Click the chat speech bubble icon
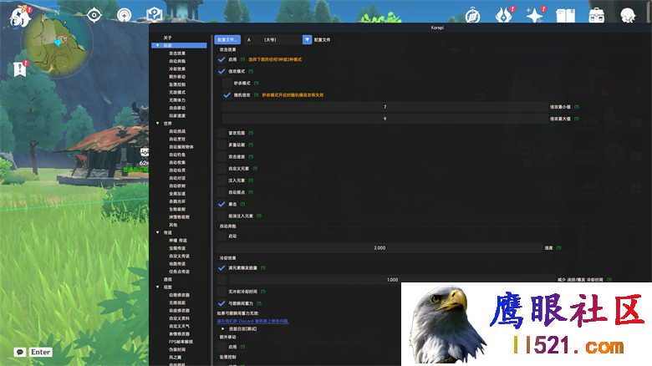652x366 pixels. pyautogui.click(x=19, y=353)
